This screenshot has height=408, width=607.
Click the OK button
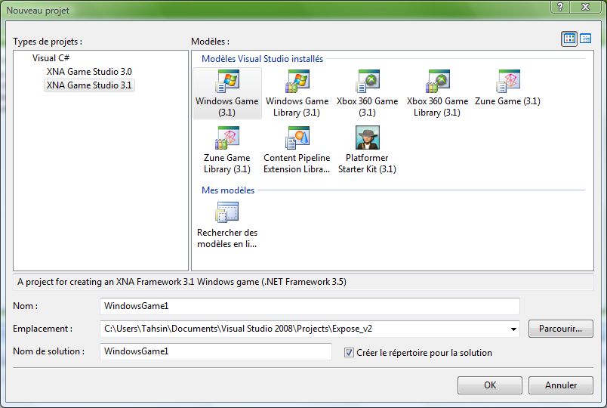coord(489,385)
